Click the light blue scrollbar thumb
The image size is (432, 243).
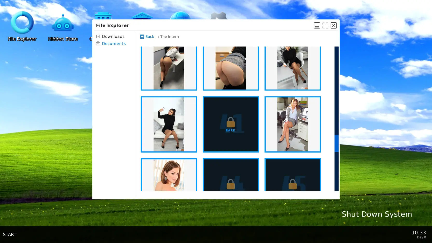click(336, 143)
